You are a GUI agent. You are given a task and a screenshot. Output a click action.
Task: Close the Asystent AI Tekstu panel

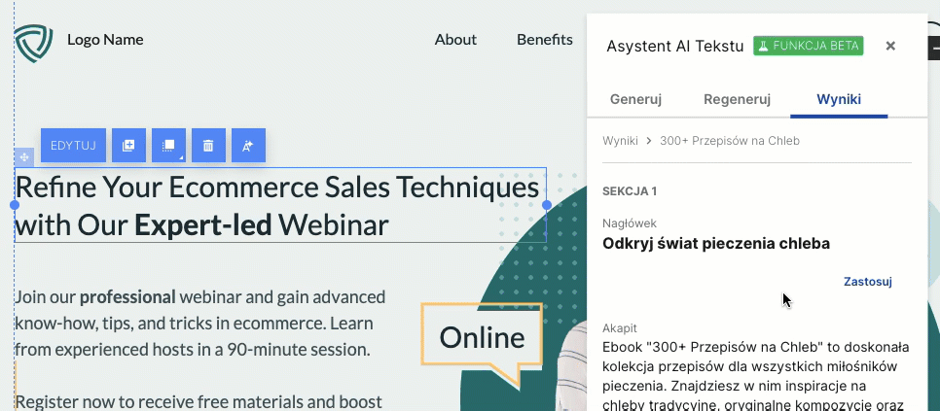pos(890,46)
